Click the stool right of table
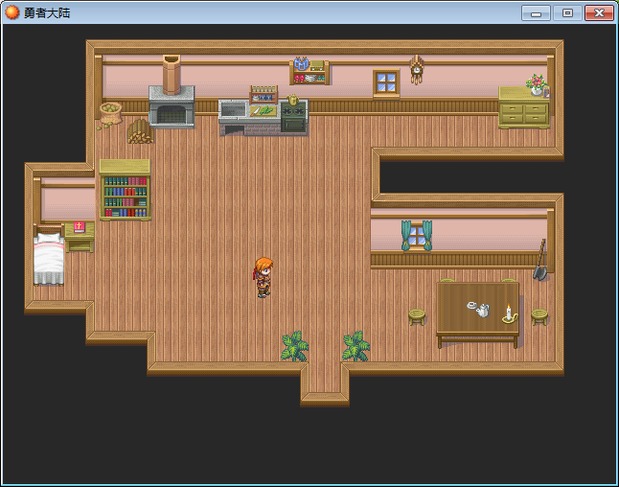The image size is (619, 487). (x=539, y=316)
